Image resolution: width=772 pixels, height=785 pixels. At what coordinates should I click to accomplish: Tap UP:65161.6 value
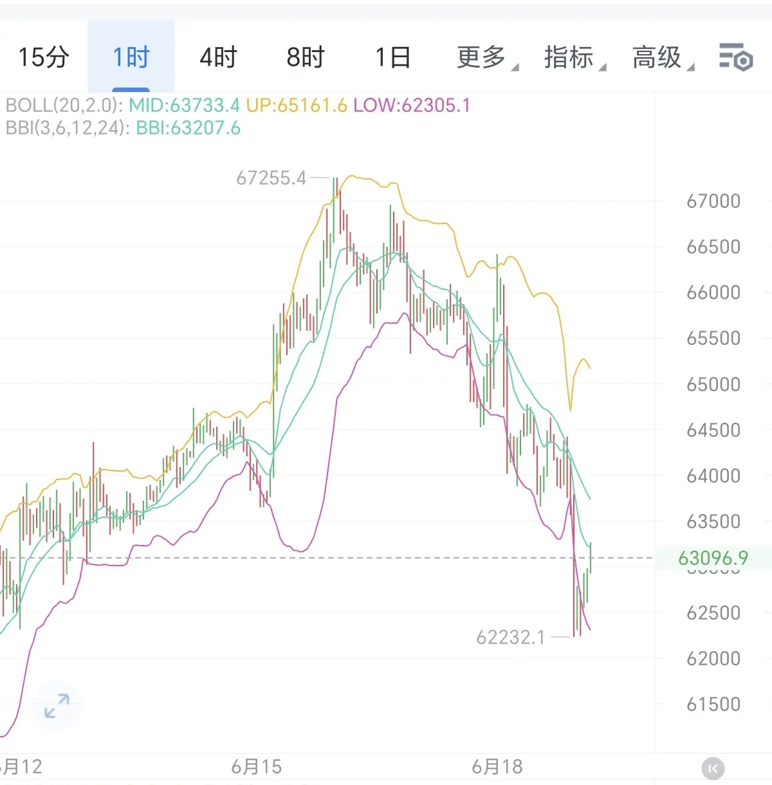297,106
